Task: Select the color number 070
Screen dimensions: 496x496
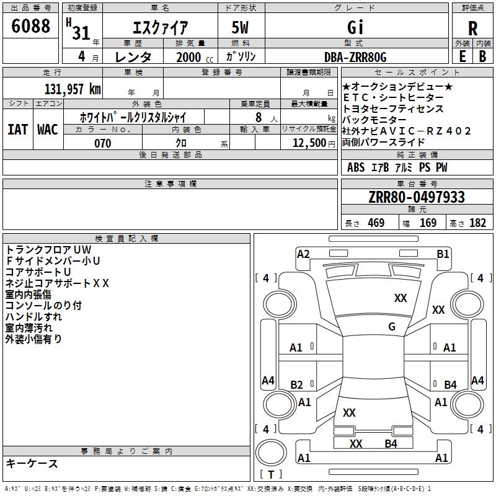Action: pos(103,143)
